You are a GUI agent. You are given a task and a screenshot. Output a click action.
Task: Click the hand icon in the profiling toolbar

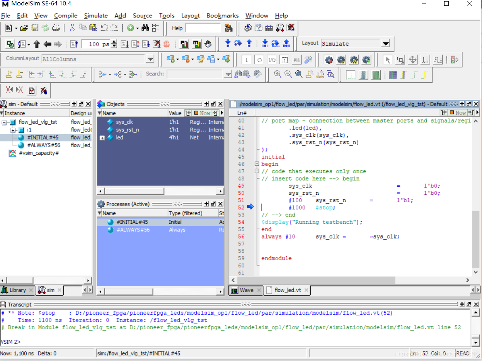click(x=208, y=44)
